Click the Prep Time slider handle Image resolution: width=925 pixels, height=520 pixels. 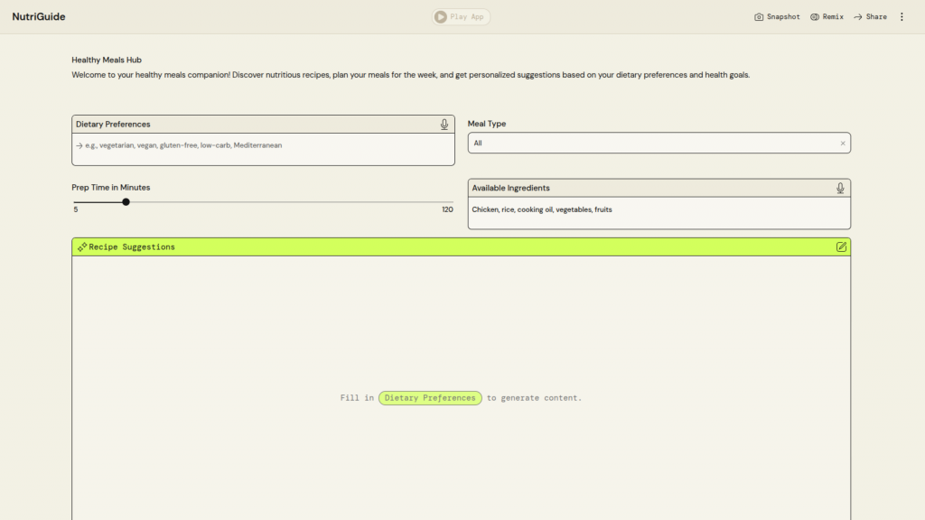(x=126, y=202)
